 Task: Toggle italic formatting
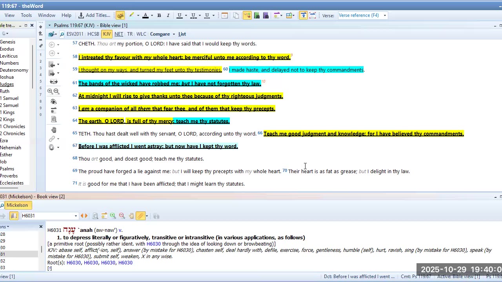point(168,15)
